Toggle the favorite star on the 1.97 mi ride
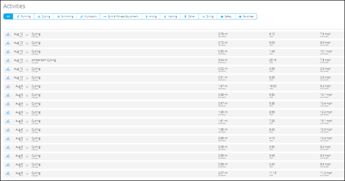This screenshot has width=345, height=181. point(27,87)
